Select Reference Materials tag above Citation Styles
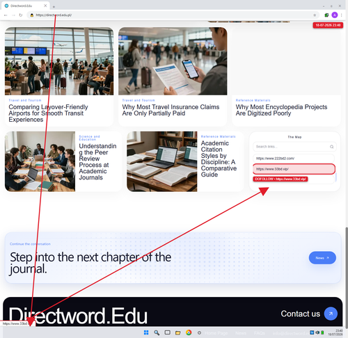 (x=218, y=136)
